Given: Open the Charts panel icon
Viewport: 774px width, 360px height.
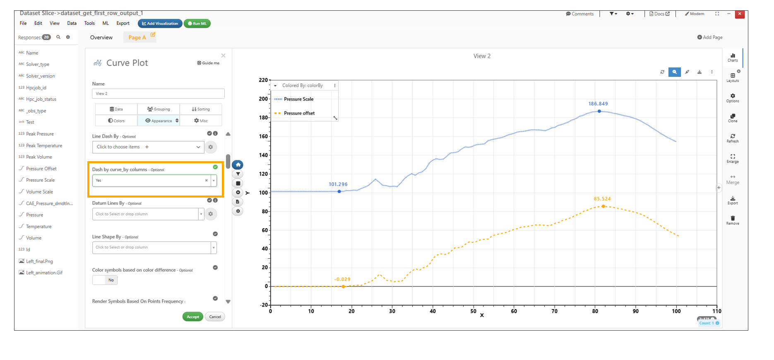Looking at the screenshot, I should (733, 57).
